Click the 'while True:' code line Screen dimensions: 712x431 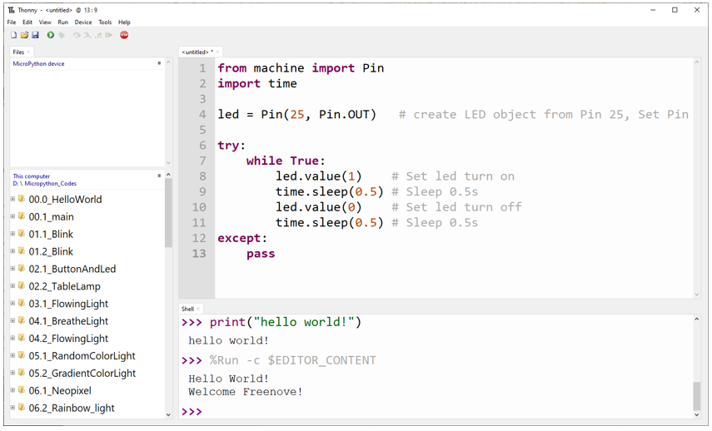click(x=286, y=161)
